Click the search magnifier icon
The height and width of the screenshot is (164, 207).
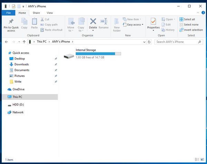[199, 42]
